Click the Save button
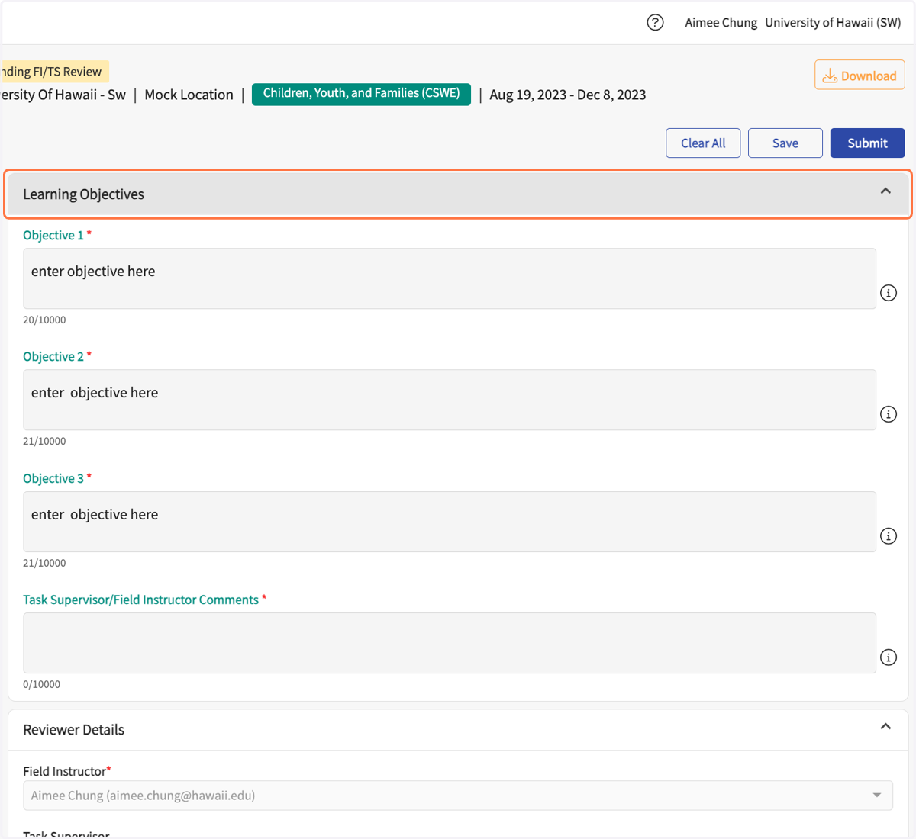Viewport: 916px width, 839px height. (785, 143)
